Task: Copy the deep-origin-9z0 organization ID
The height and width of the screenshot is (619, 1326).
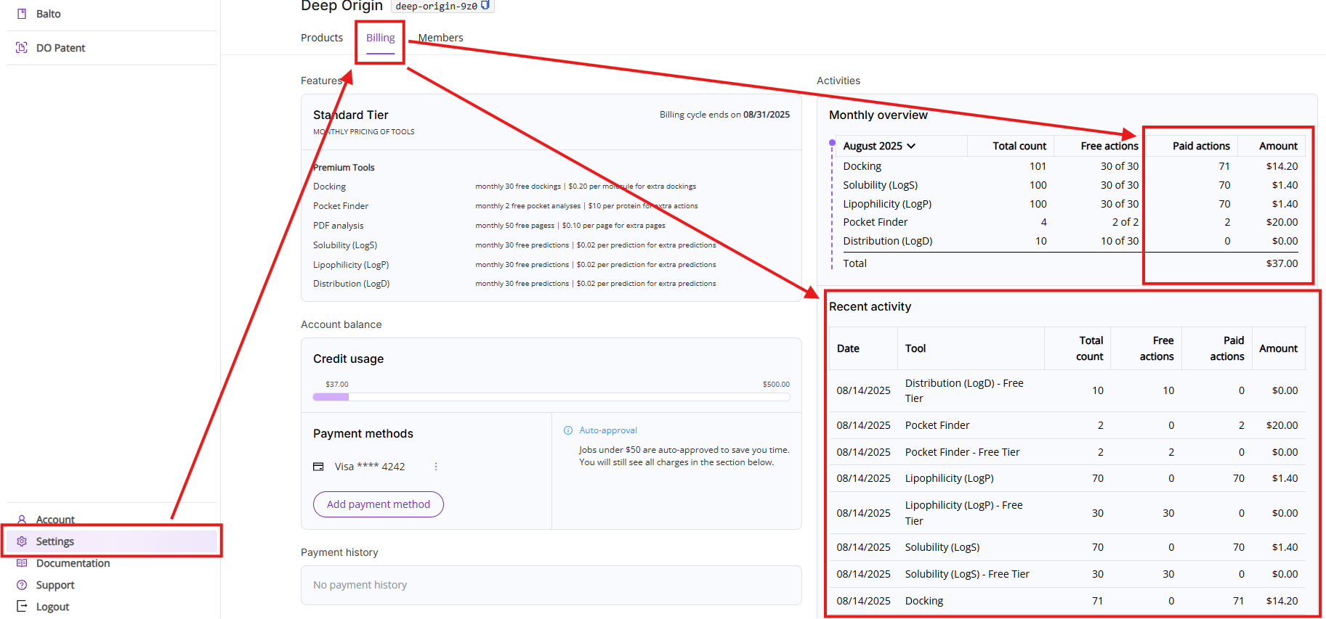Action: [x=485, y=5]
